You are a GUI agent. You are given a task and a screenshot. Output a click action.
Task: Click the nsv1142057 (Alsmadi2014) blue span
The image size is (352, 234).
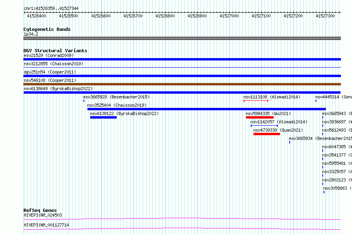[264, 126]
